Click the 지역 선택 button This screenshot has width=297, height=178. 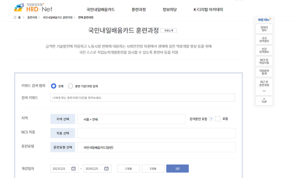pyautogui.click(x=63, y=119)
